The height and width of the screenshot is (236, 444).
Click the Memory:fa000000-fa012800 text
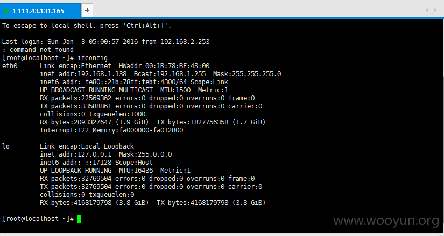pyautogui.click(x=138, y=130)
